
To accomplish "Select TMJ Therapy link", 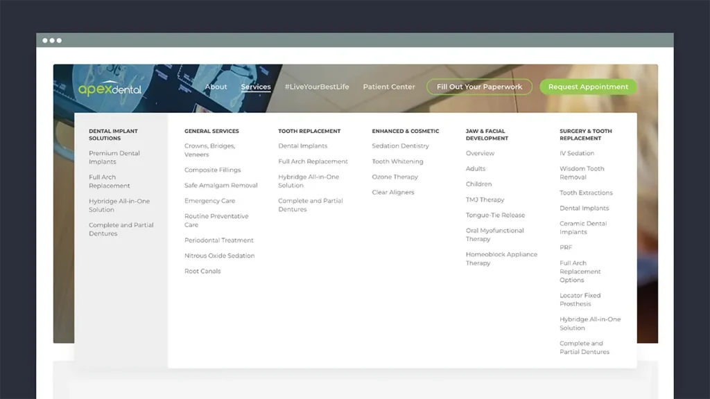I will pyautogui.click(x=485, y=199).
